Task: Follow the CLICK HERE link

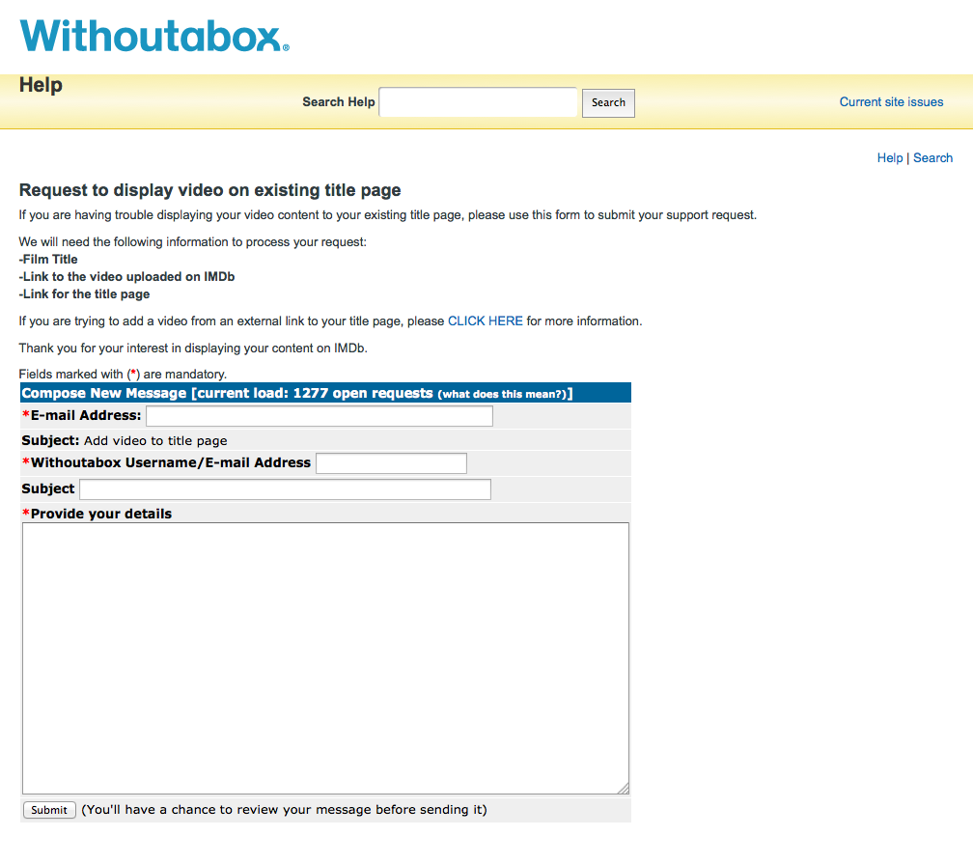Action: (486, 321)
